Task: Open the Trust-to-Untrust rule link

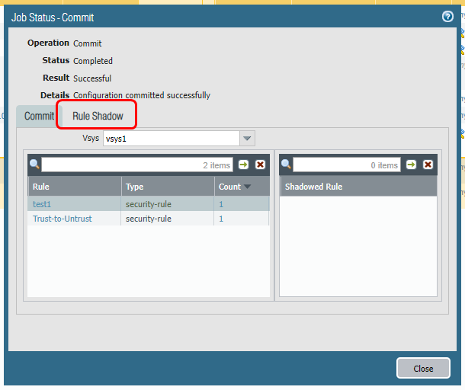Action: [x=63, y=219]
